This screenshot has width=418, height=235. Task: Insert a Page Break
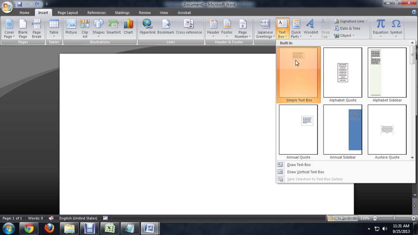[37, 29]
